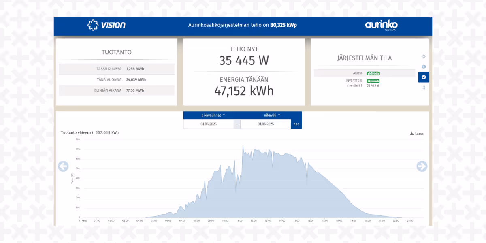Click the highlighted checkmark status icon
This screenshot has height=243, width=486.
424,77
